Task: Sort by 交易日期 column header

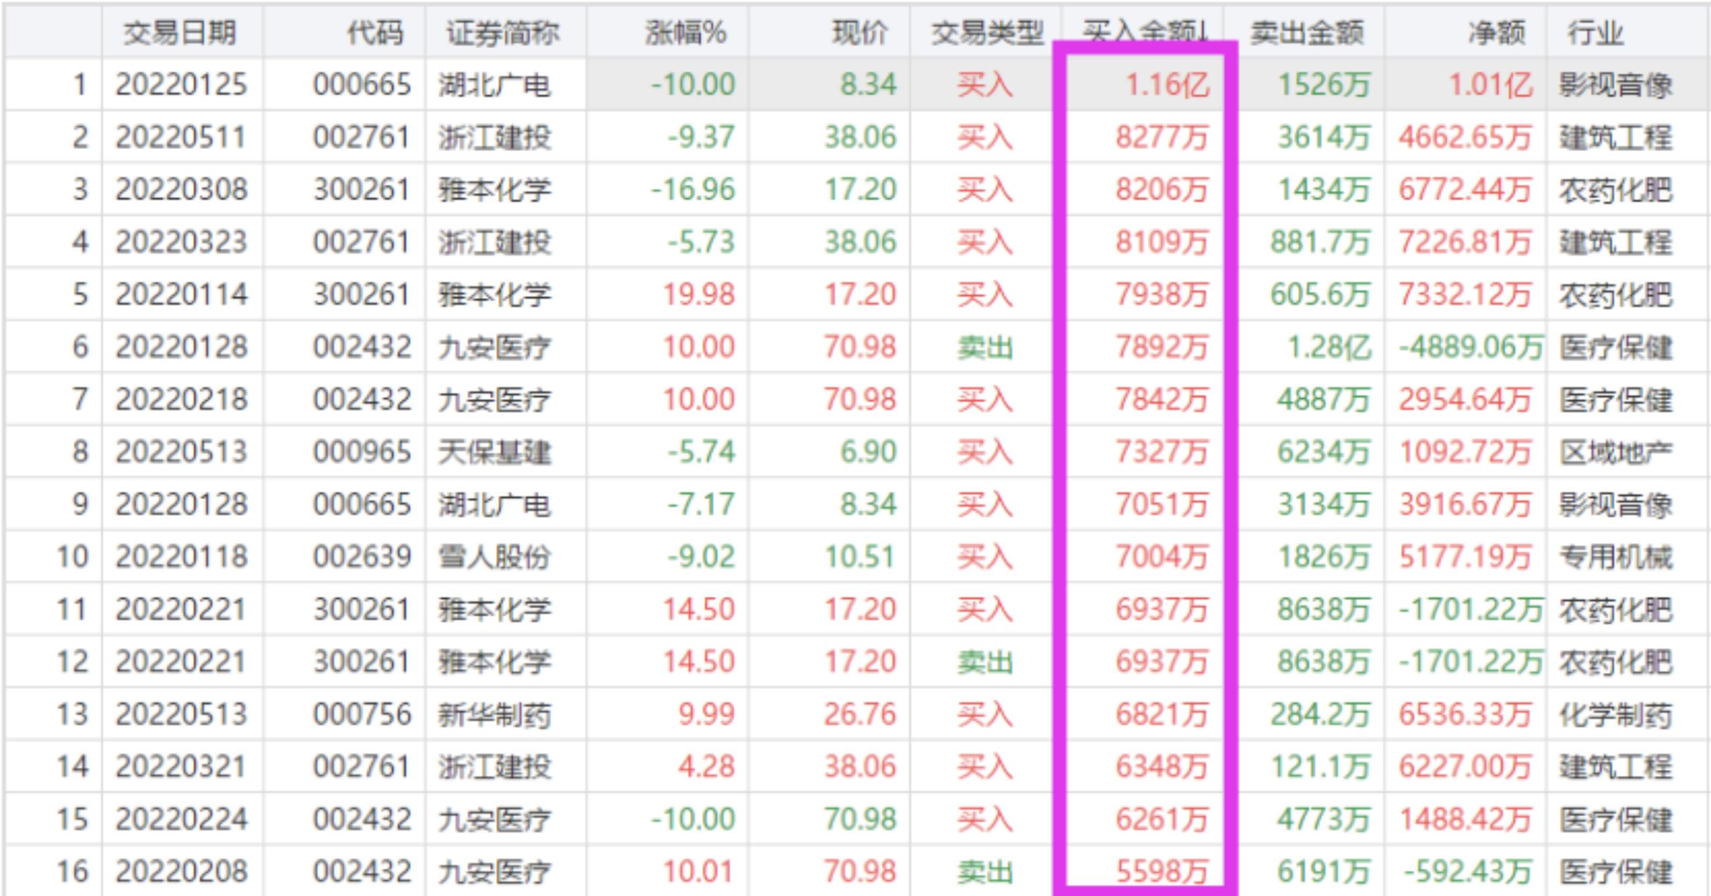Action: [180, 33]
